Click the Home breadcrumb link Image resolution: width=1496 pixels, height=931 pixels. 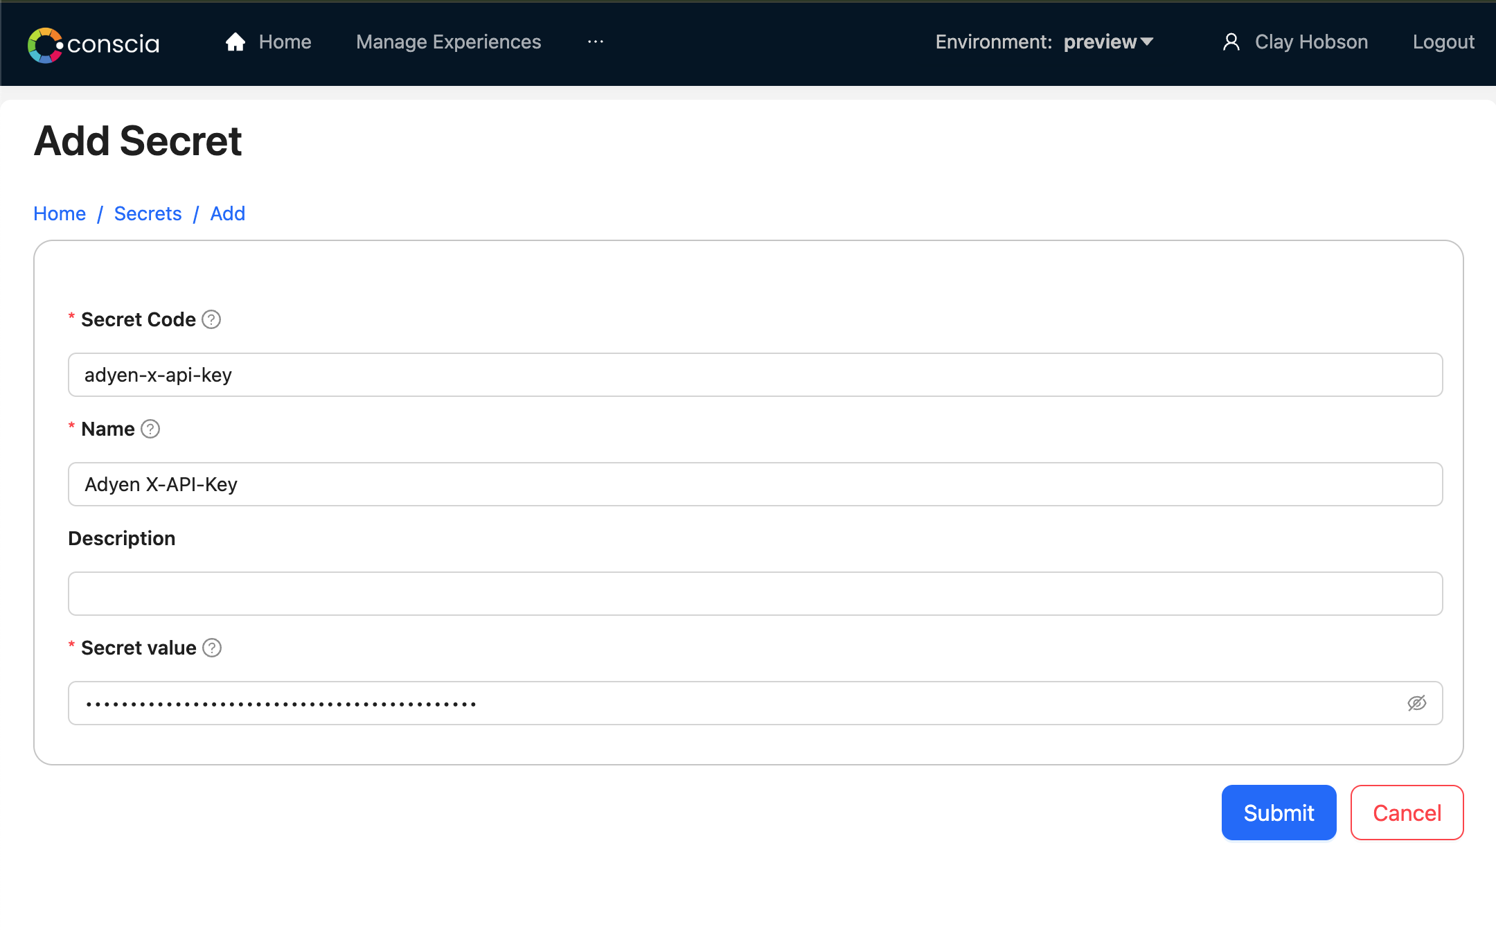[60, 213]
